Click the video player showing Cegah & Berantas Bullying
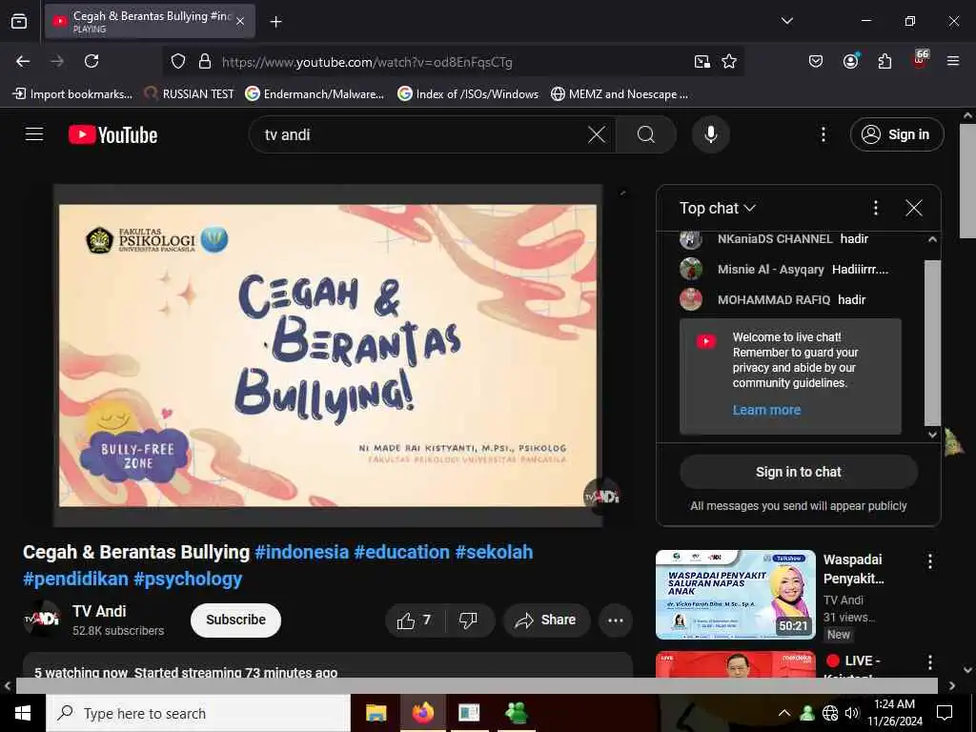 point(328,356)
